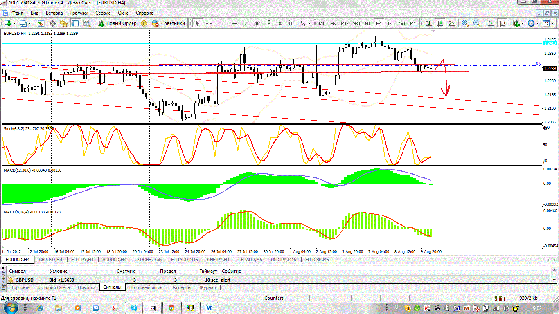
Task: Click the Новый Ордер button
Action: point(117,23)
